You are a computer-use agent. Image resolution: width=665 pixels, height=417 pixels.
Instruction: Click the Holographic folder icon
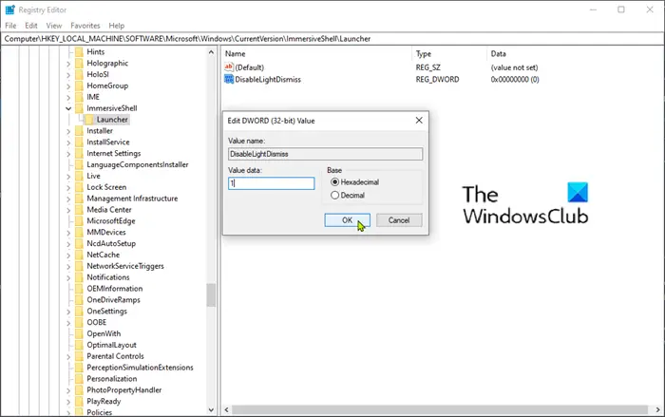click(x=79, y=64)
